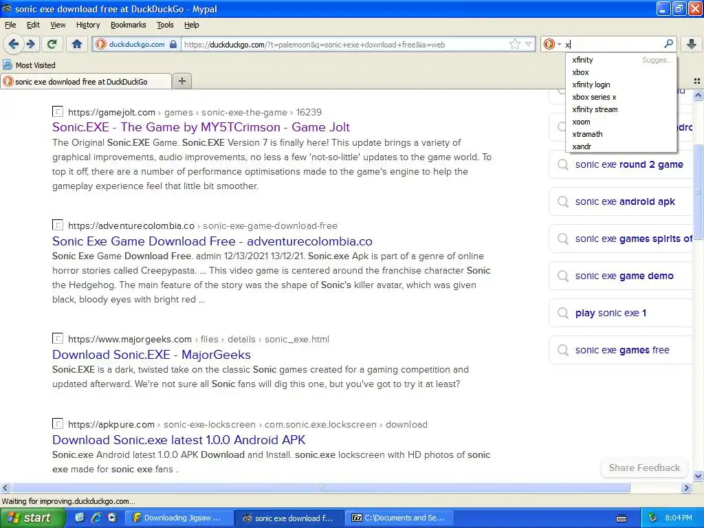Click the horizontal scrollbar thumb
Viewport: 704px width, 528px height.
(x=320, y=487)
